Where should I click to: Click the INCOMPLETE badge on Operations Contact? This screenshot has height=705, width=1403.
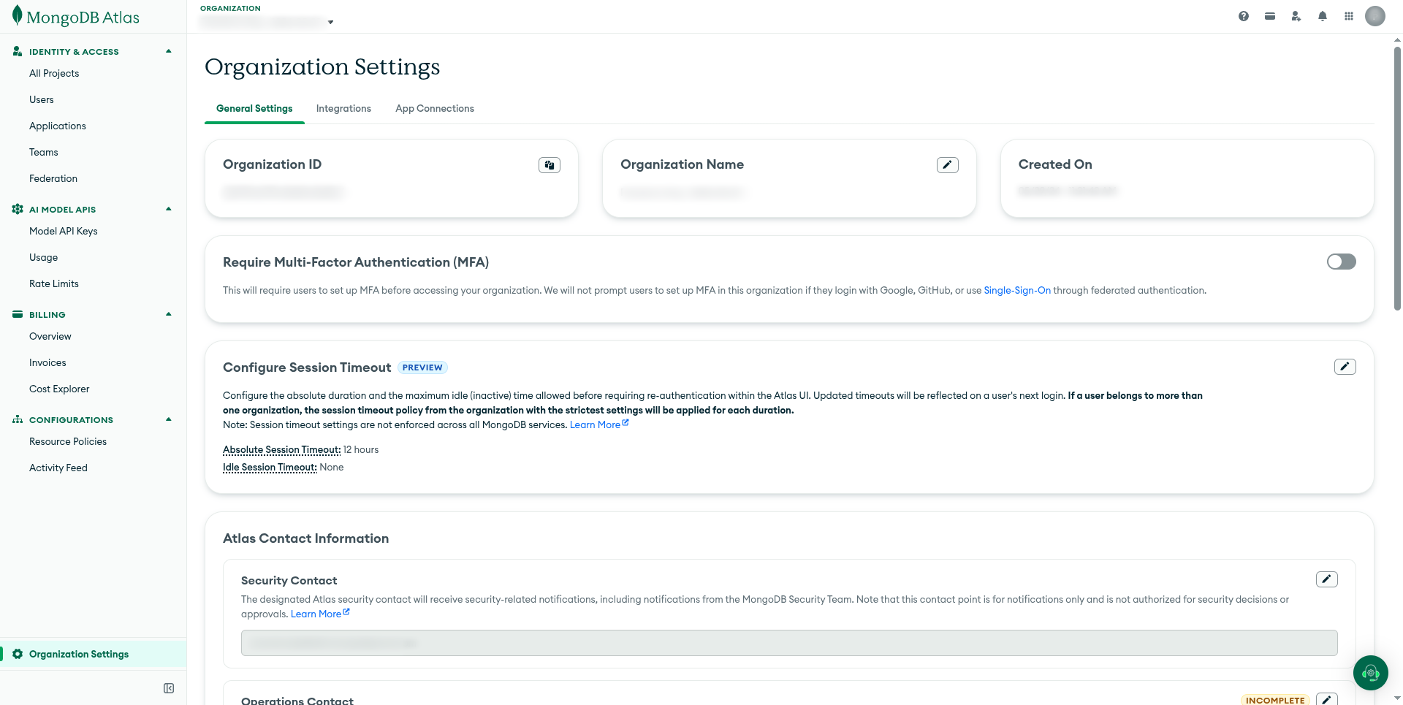1275,700
